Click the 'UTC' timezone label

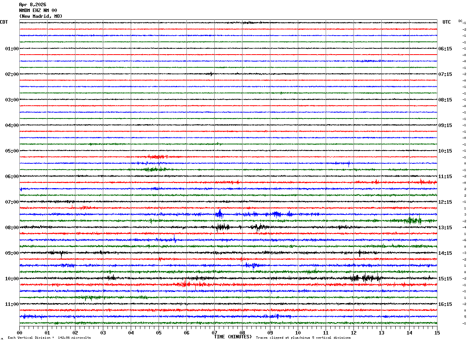point(447,22)
